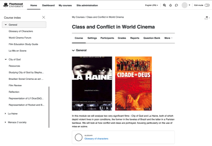
Task: Click the module description paragraph
Action: tap(123, 121)
